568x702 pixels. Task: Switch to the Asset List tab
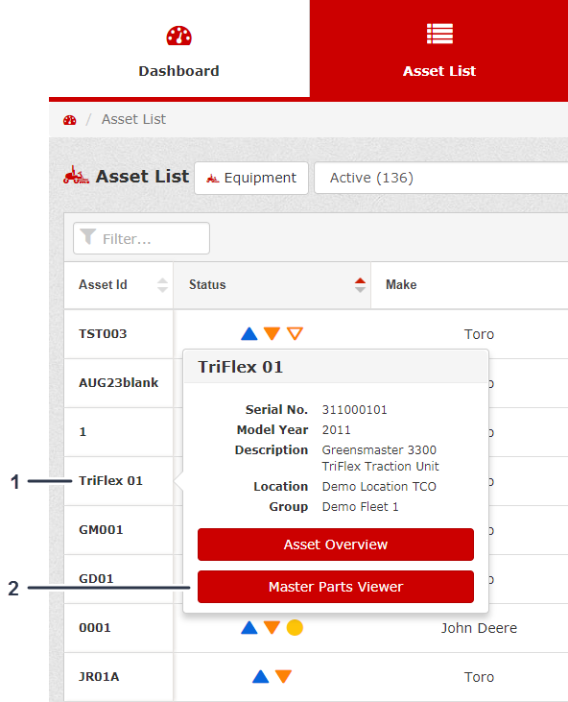click(439, 50)
